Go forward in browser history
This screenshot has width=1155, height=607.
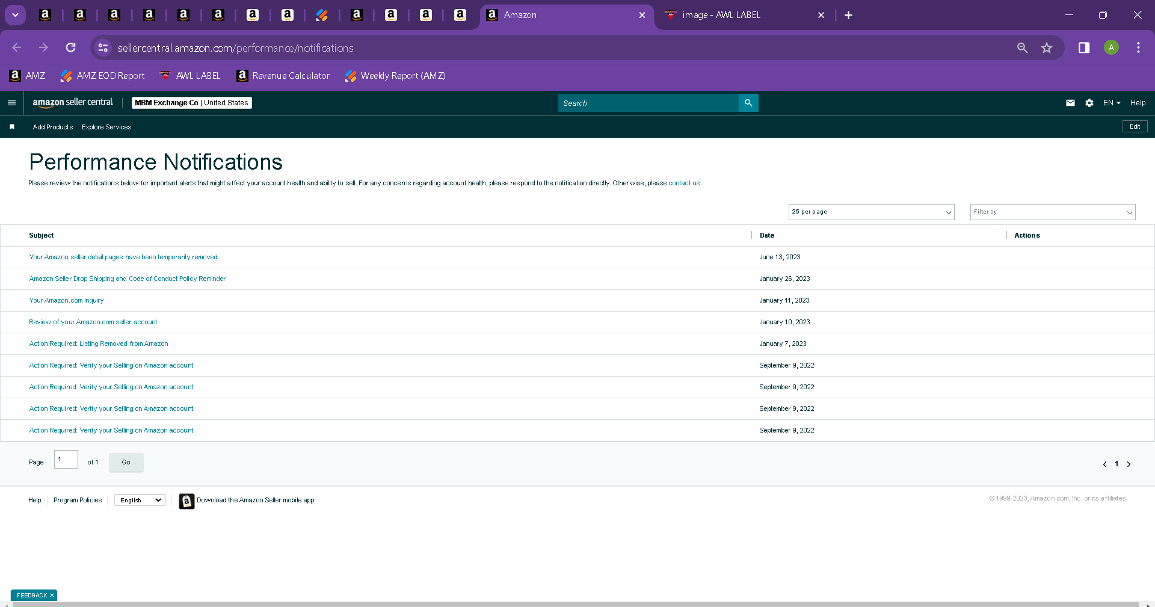43,48
